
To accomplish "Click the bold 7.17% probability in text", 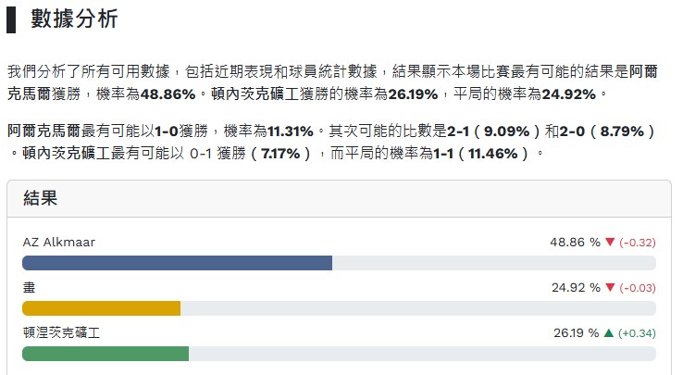I will (x=280, y=152).
